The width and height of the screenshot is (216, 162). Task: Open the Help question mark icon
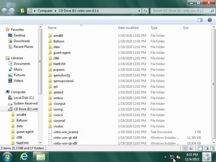click(x=210, y=20)
